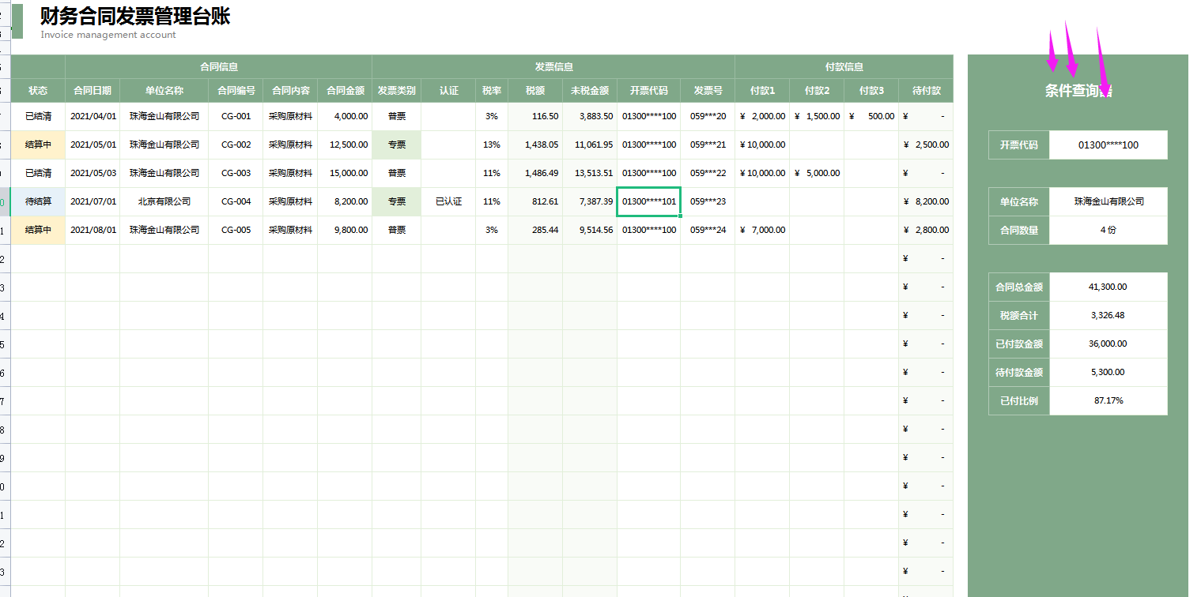Click the 北京有限公司 company name cell
Viewport: 1201px width, 597px height.
[164, 201]
